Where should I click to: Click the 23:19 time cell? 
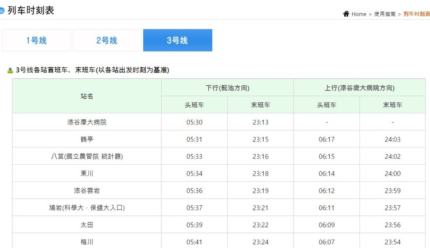pos(260,191)
